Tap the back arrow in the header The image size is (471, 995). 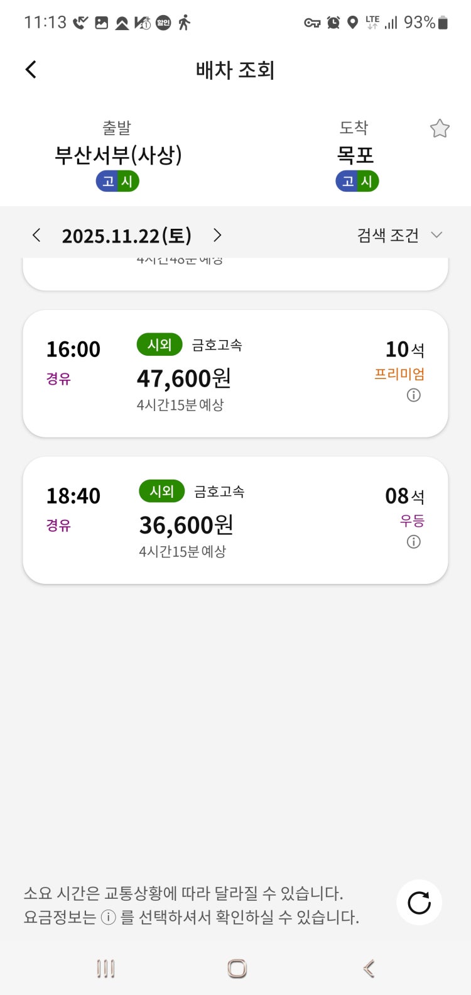(31, 69)
